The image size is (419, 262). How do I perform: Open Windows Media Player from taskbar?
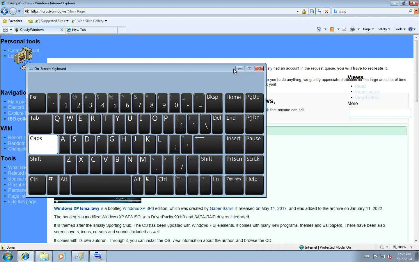[61, 256]
